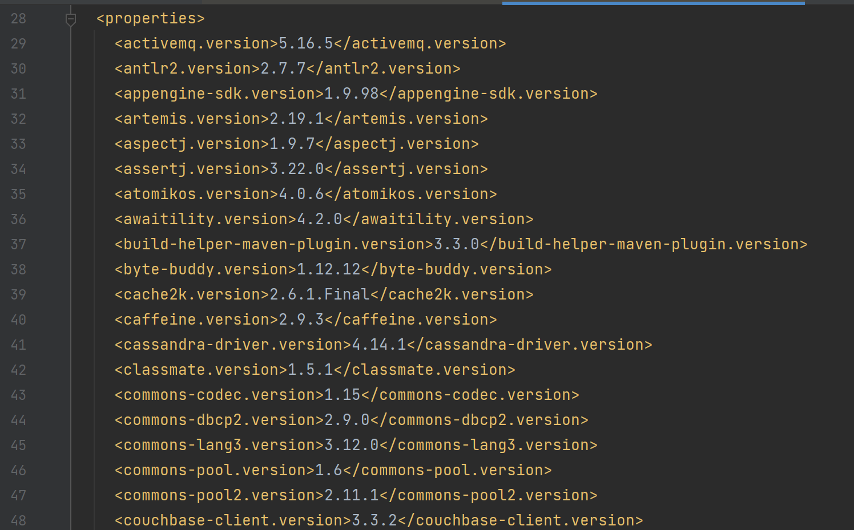
Task: Click the activemq.version value 5.16.5
Action: coord(306,43)
